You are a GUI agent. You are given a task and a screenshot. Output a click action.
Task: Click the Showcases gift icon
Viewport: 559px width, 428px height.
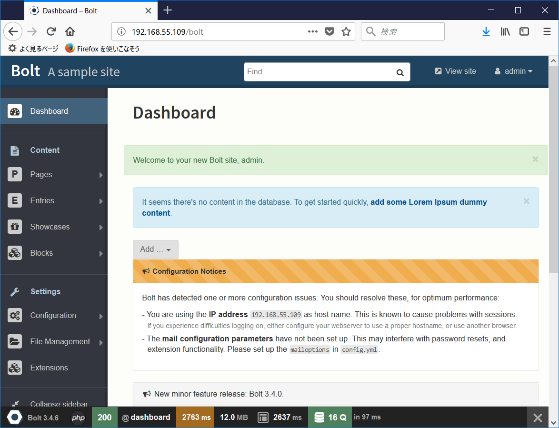15,227
